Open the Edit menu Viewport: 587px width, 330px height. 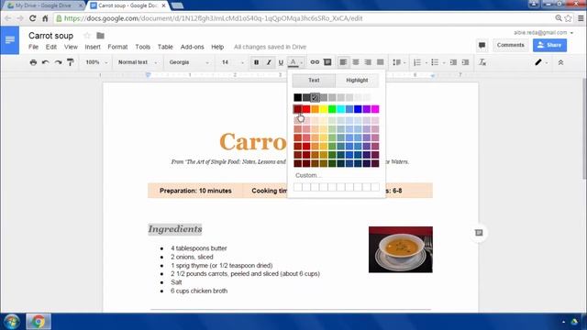pyautogui.click(x=51, y=47)
